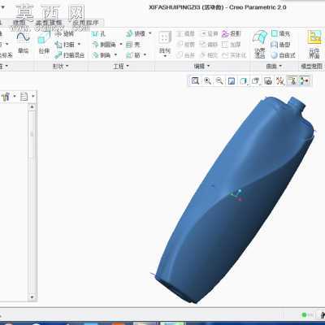This screenshot has width=325, height=325.
Task: Toggle datum display filters in graphics toolbar
Action: pos(280,80)
